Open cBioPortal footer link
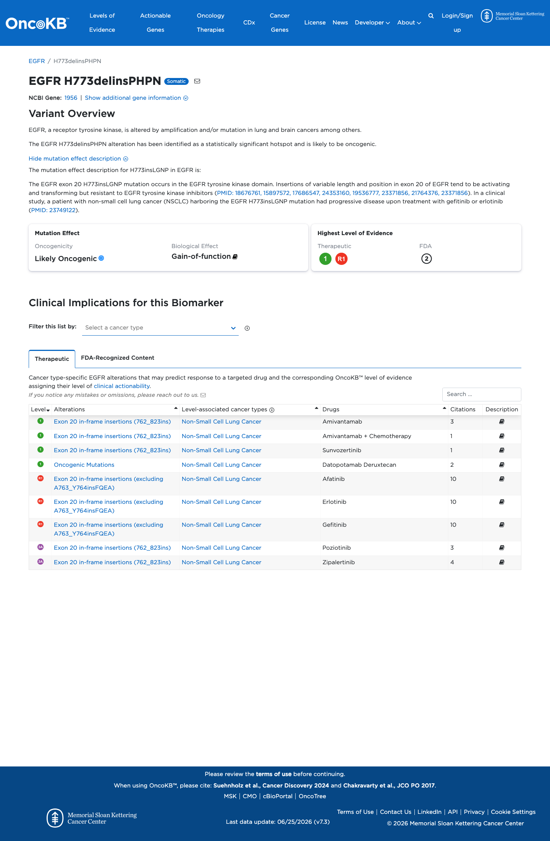The image size is (550, 841). [278, 796]
